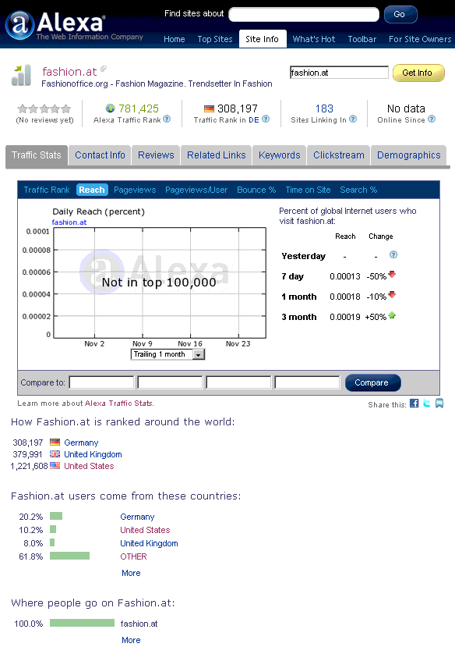
Task: Click the blue fashion.at chart legend link
Action: [x=69, y=222]
